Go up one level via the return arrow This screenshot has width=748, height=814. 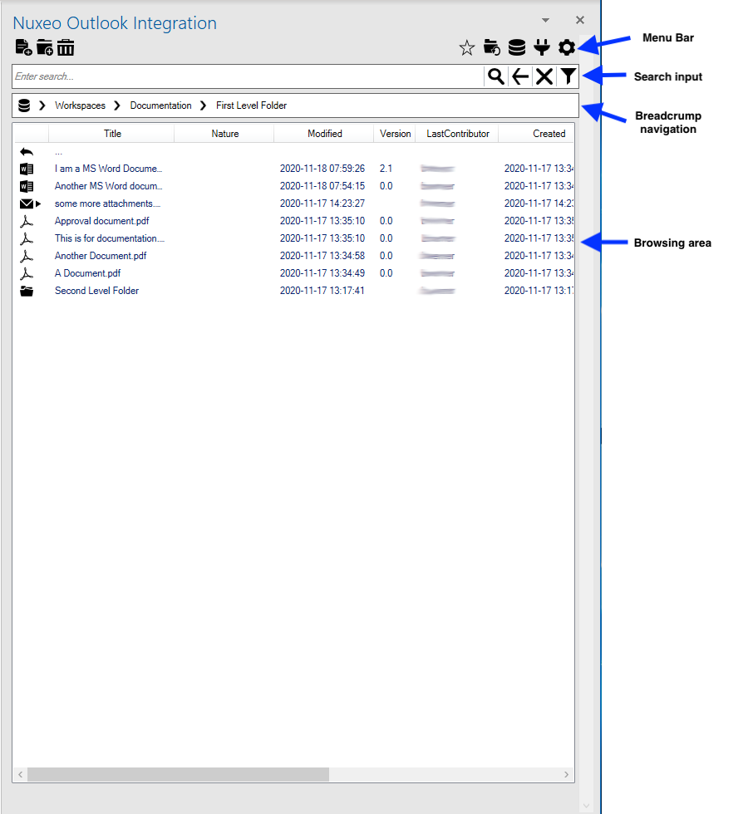click(x=27, y=151)
